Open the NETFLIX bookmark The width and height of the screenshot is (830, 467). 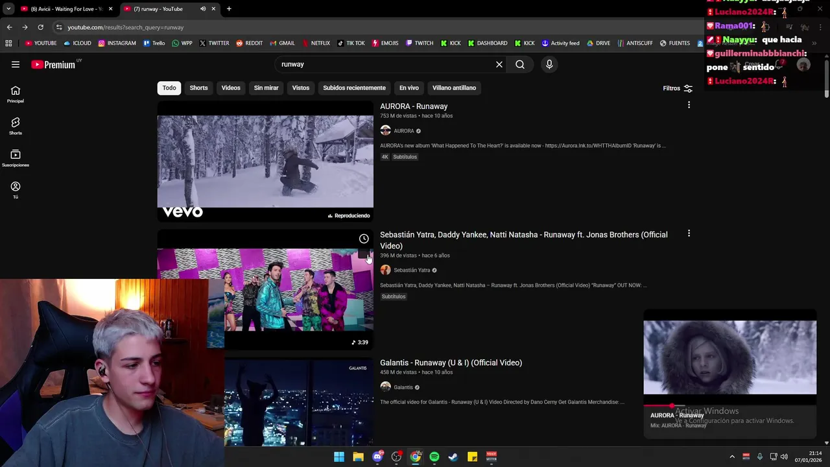tap(316, 43)
